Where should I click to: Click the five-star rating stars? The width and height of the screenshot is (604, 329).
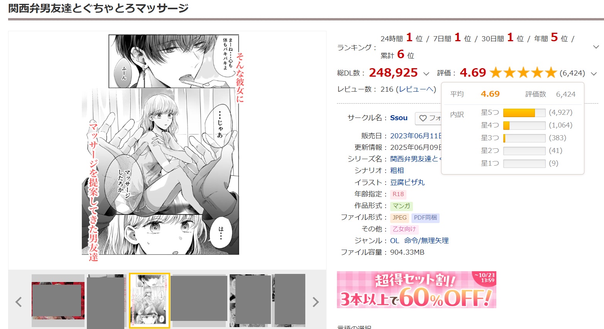point(523,72)
